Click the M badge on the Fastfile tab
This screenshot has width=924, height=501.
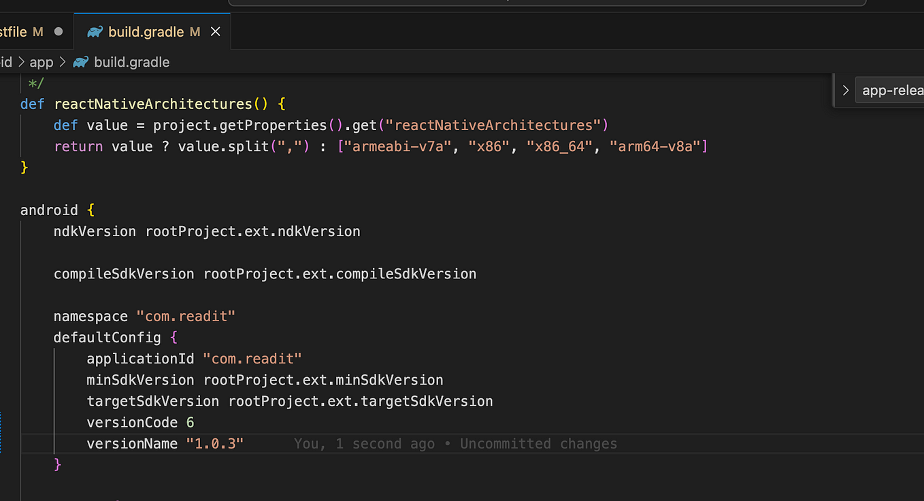tap(37, 31)
